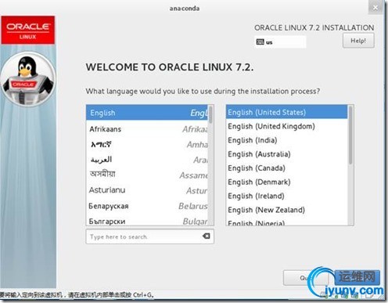Click the Oracle penguin mascot image

pos(28,79)
